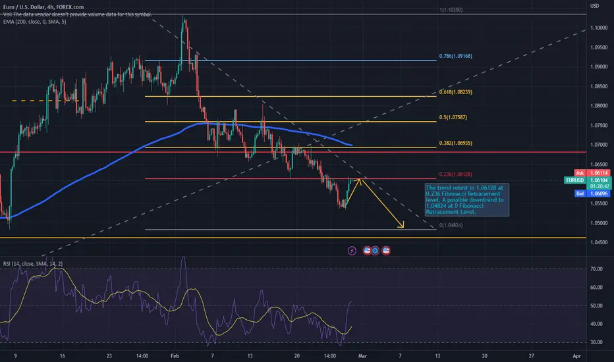Image resolution: width=614 pixels, height=362 pixels.
Task: Select the 0.5(1.07587) Fibonacci label
Action: (x=453, y=117)
